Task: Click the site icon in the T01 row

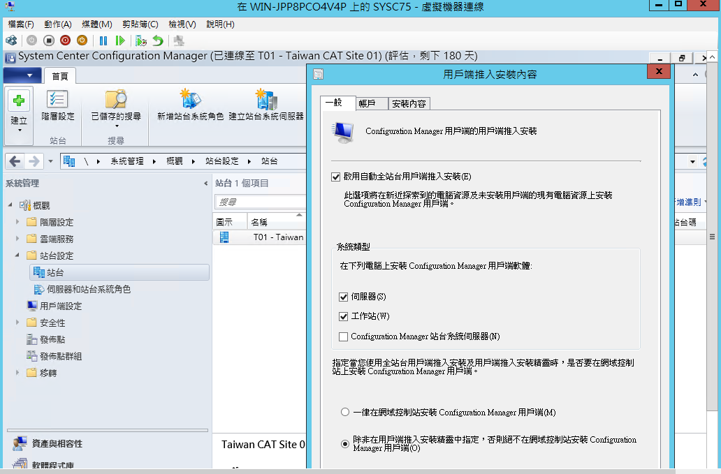Action: point(224,237)
